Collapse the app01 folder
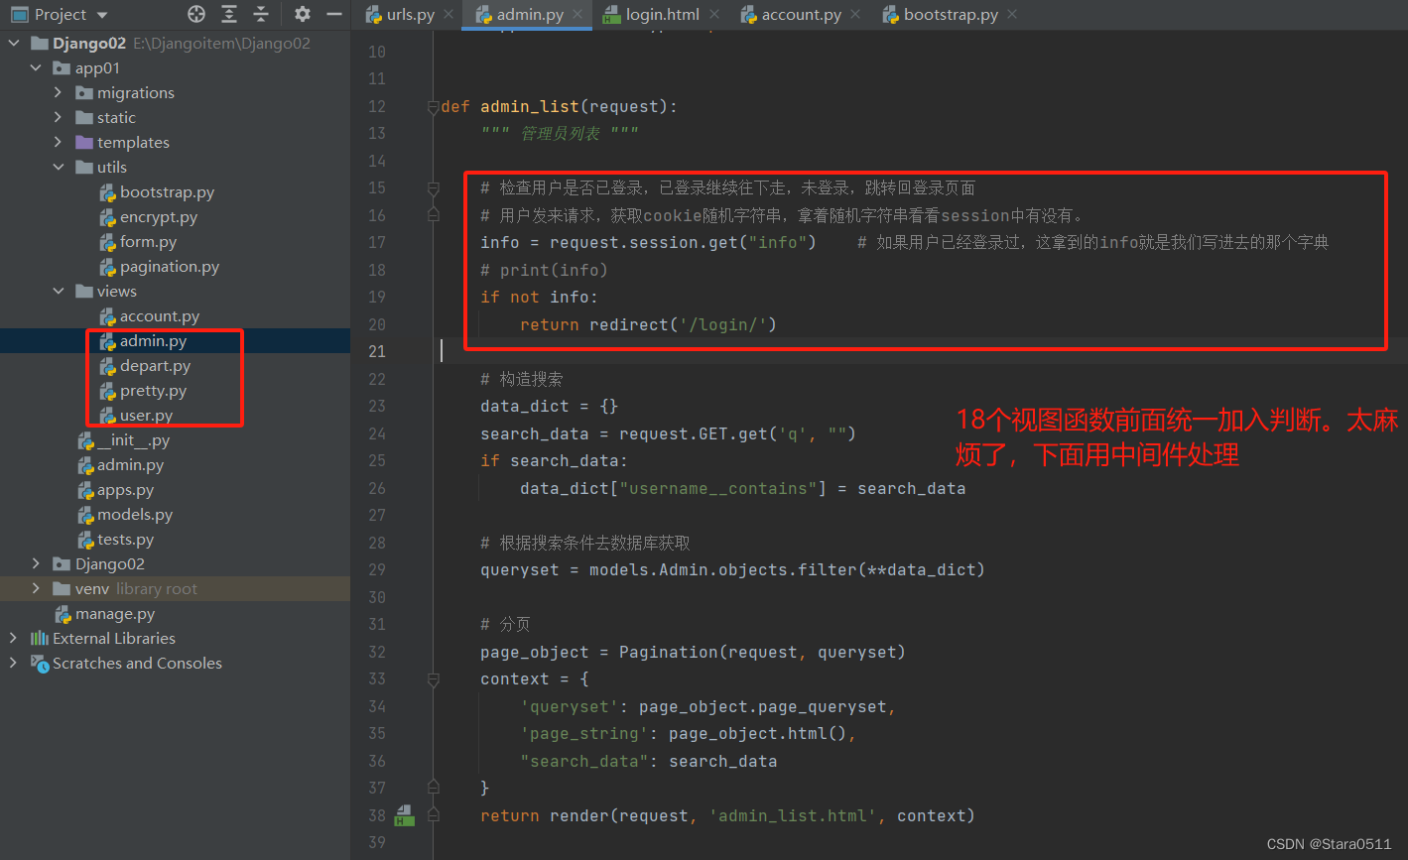 pos(36,68)
